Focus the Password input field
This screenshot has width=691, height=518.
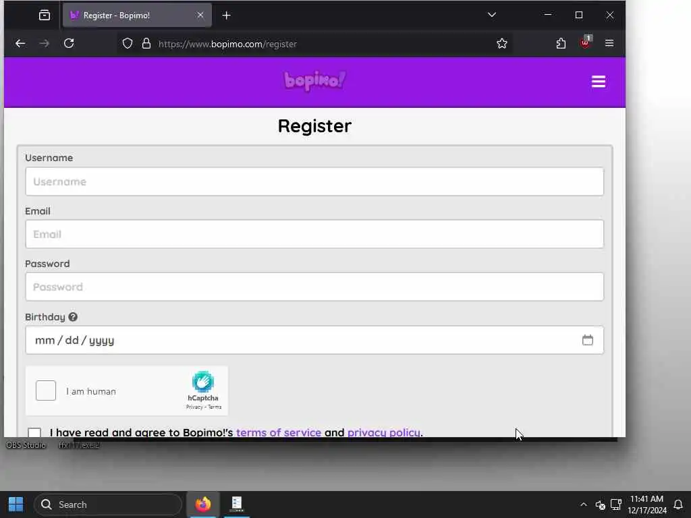pos(314,287)
